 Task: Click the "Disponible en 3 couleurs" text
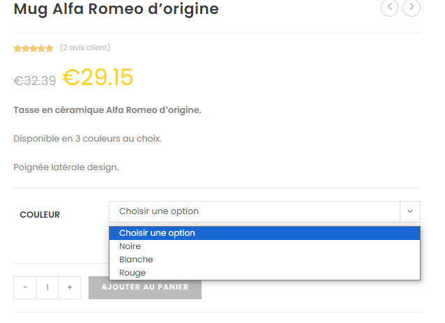[x=87, y=139]
